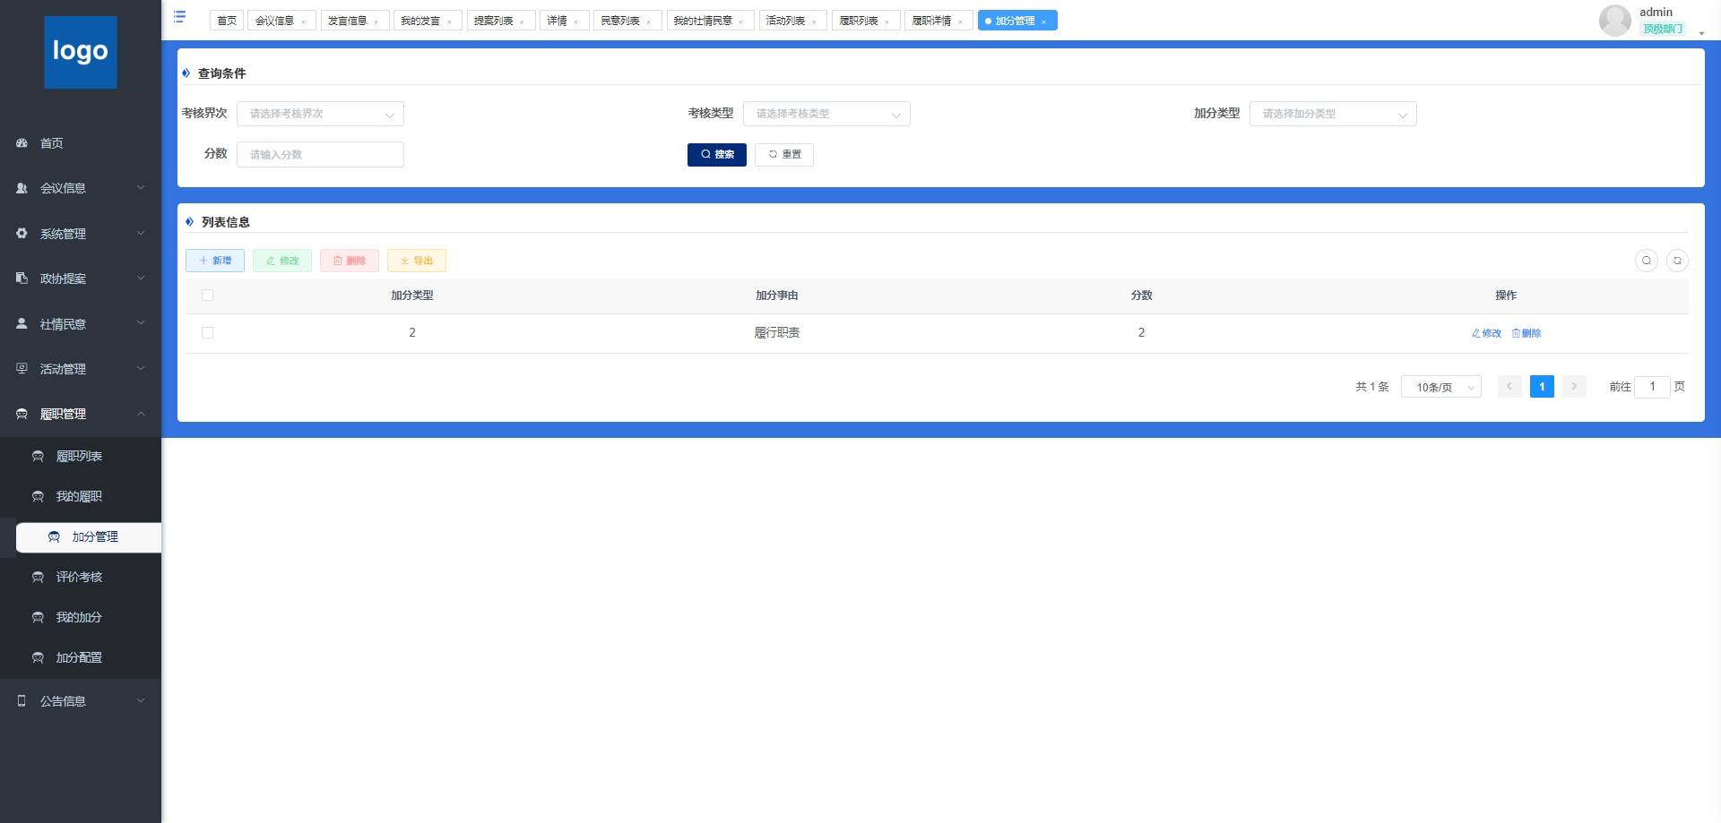The image size is (1721, 823).
Task: Click the 会议信息 sidebar icon
Action: coord(22,188)
